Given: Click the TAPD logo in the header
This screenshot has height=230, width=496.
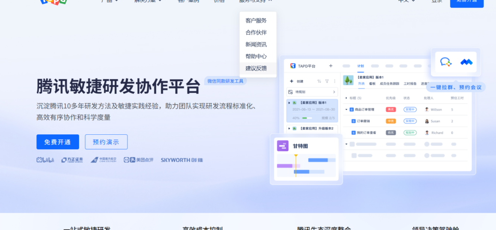Looking at the screenshot, I should point(54,1).
